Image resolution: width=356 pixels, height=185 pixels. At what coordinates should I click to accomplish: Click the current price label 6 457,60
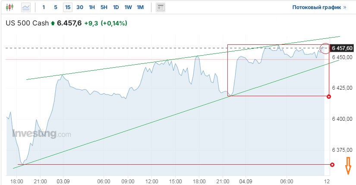pyautogui.click(x=343, y=48)
